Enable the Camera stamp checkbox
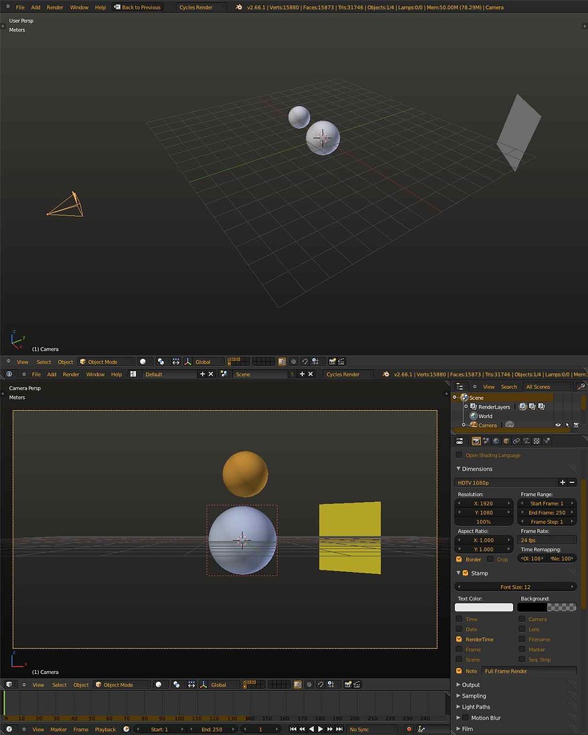Screen dimensions: 588x735 tap(522, 619)
